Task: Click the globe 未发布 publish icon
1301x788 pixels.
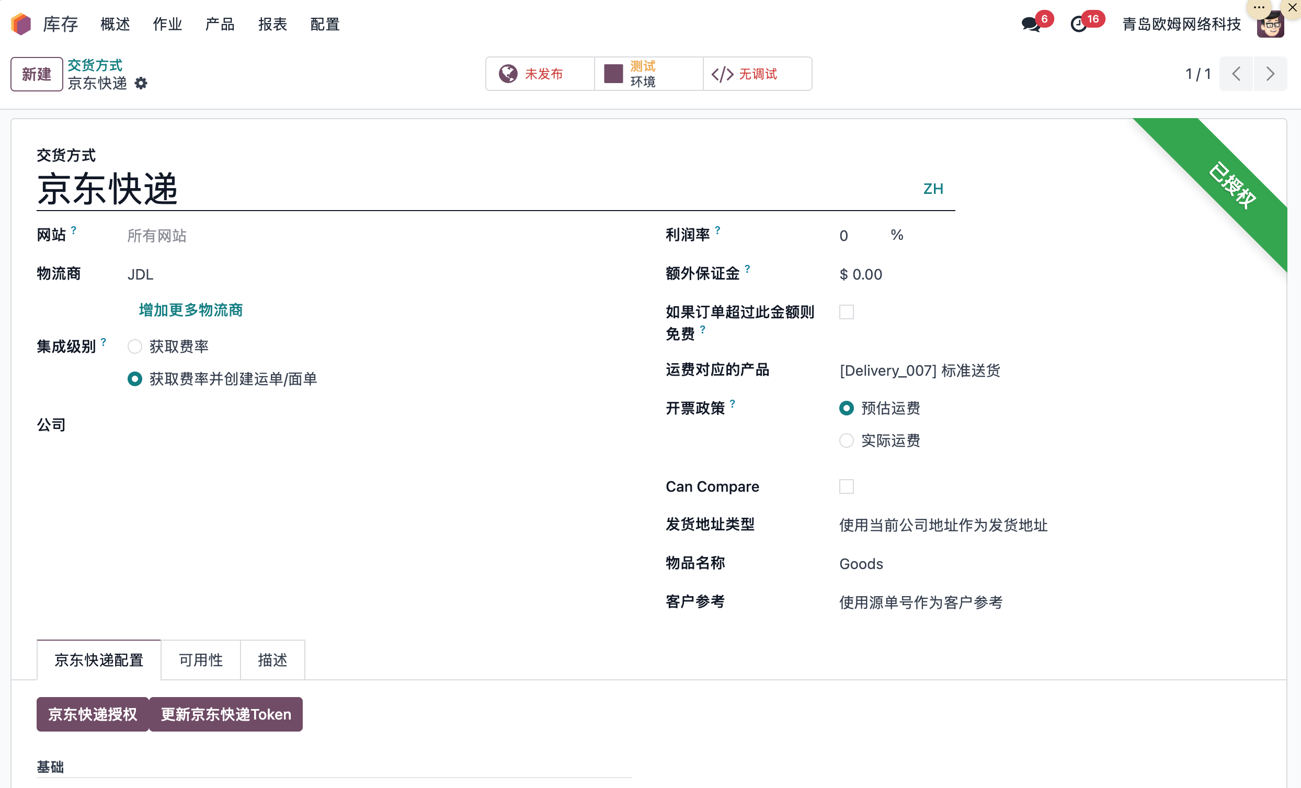Action: point(508,74)
